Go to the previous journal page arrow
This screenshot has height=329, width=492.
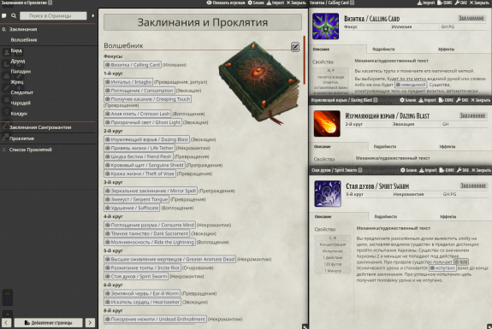pyautogui.click(x=6, y=322)
